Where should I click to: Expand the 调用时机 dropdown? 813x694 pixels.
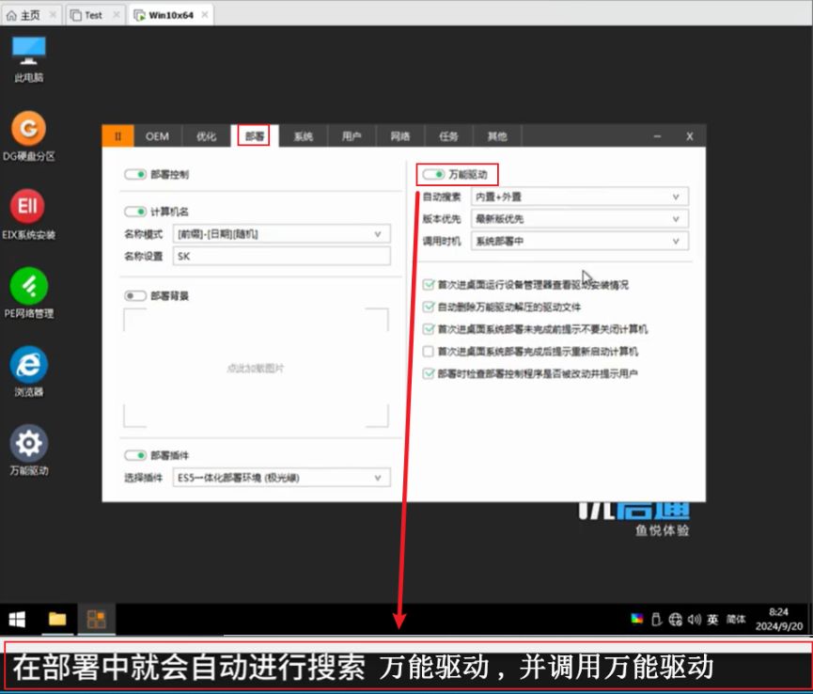click(579, 242)
